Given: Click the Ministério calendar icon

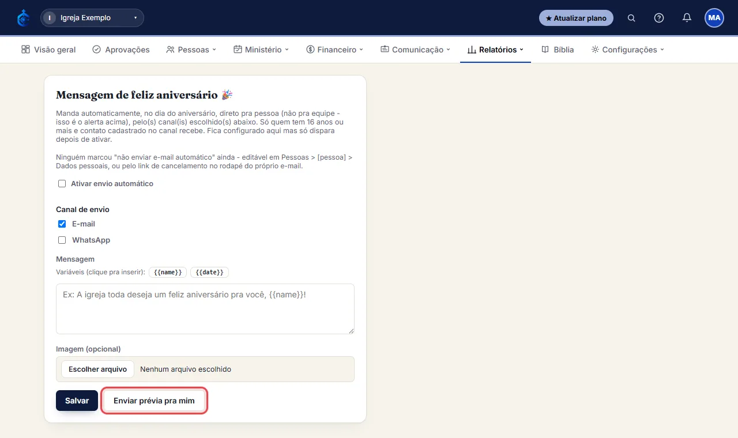Looking at the screenshot, I should tap(238, 50).
